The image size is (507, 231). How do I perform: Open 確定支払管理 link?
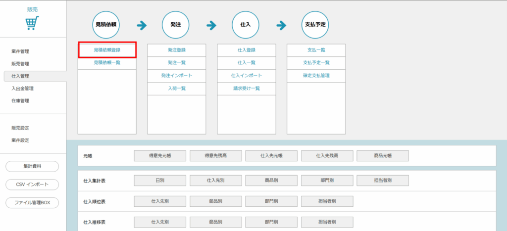click(316, 76)
